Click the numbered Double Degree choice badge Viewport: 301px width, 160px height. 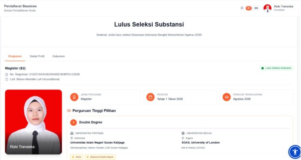74,122
